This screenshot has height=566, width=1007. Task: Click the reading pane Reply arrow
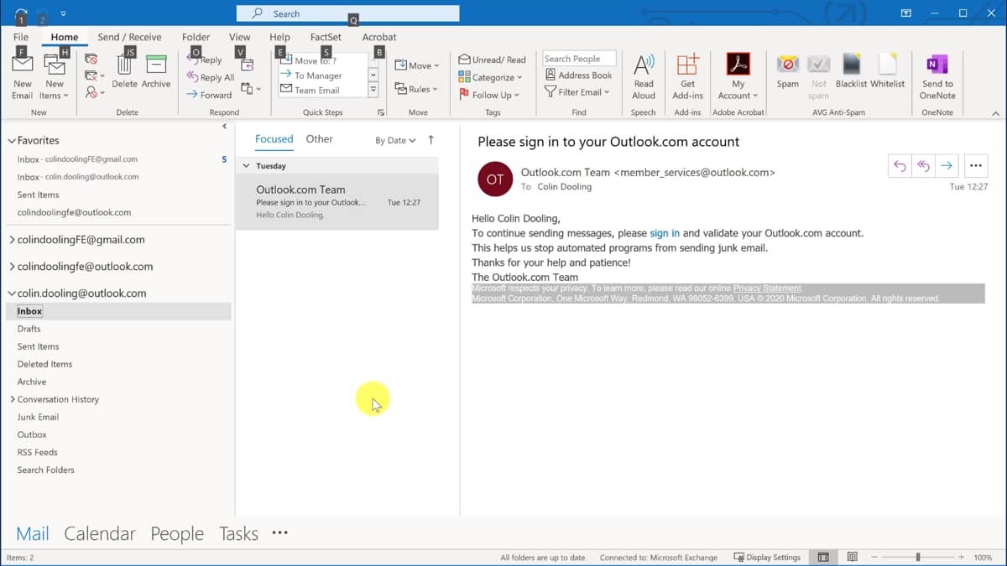click(x=900, y=166)
